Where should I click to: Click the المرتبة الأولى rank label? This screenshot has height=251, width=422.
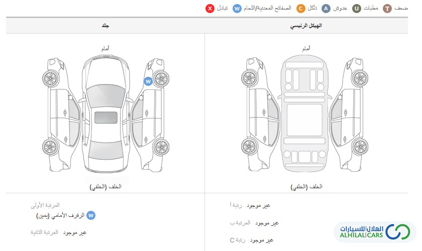click(x=45, y=205)
